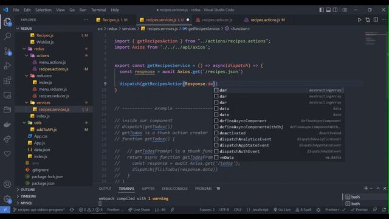Open editor More Actions ellipsis

tap(384, 19)
